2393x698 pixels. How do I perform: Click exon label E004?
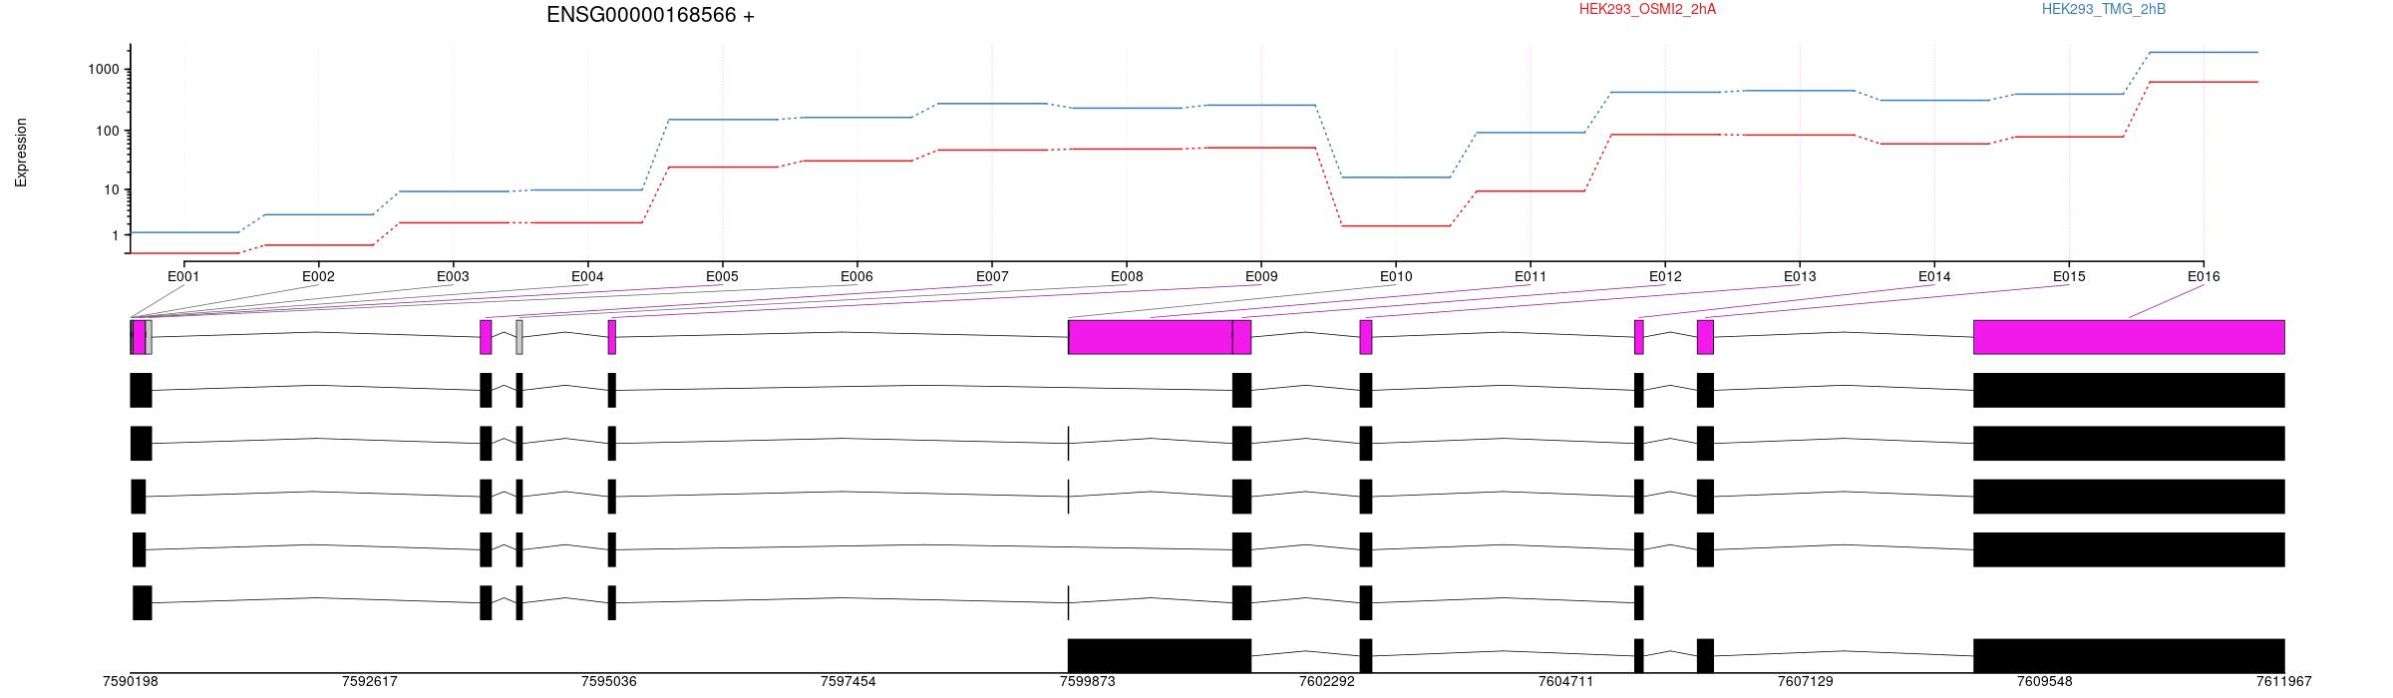[587, 276]
